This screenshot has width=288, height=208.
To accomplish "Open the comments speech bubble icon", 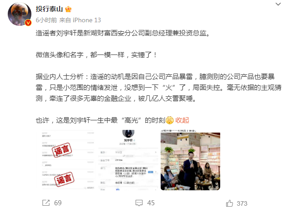I will tap(139, 203).
